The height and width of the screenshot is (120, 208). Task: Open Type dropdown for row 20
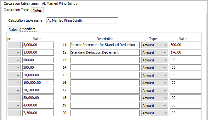(x=155, y=113)
